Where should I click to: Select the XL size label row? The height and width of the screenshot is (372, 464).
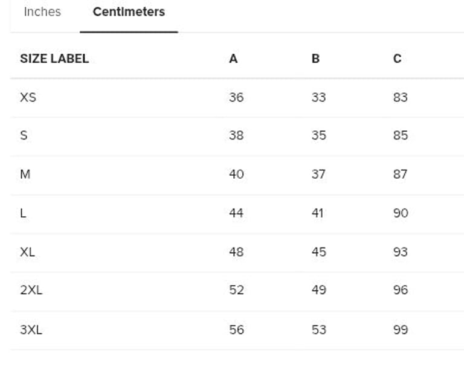tap(27, 252)
